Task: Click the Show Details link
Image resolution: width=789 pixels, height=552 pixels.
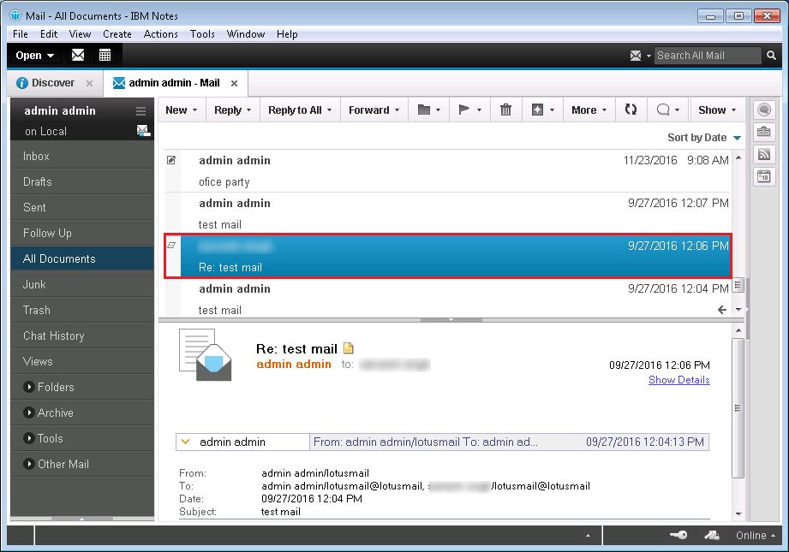Action: pos(678,380)
